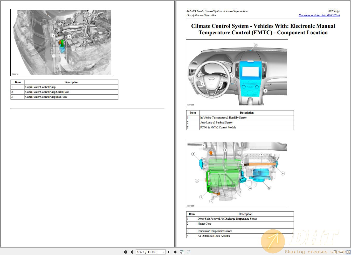
Task: Go to the previous page
Action: tap(132, 252)
